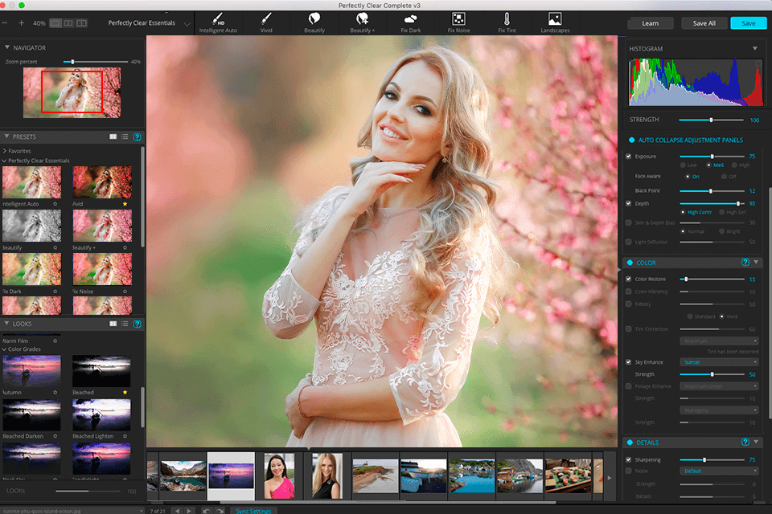
Task: Select the woman in pink dress thumbnail
Action: [x=278, y=476]
